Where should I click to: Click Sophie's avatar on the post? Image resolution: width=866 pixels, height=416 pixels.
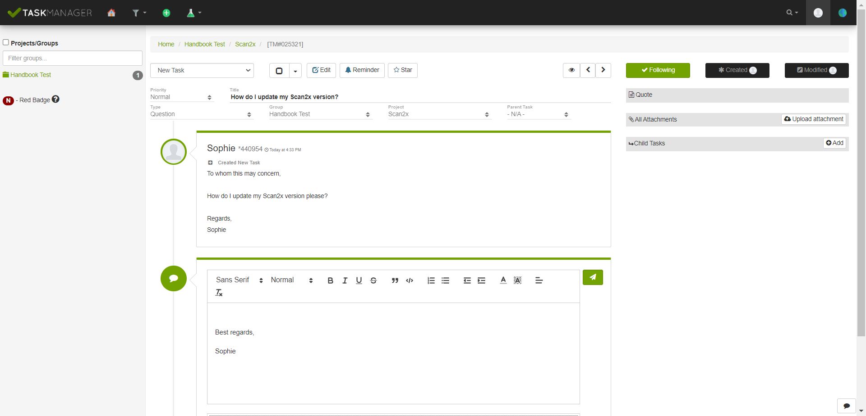174,152
